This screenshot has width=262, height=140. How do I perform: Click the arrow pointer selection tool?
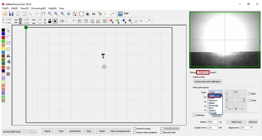(8, 30)
